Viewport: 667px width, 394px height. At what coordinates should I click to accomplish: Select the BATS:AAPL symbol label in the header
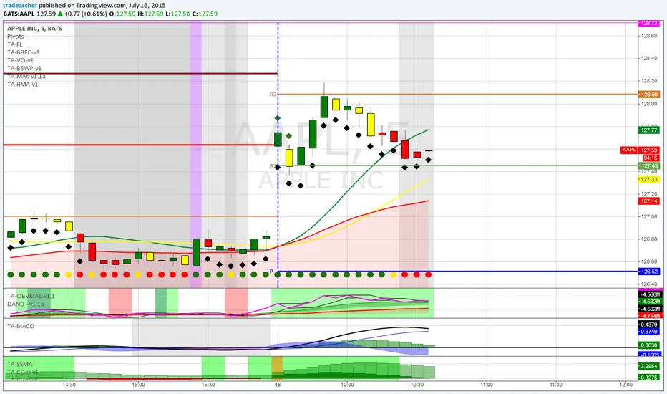(x=19, y=14)
